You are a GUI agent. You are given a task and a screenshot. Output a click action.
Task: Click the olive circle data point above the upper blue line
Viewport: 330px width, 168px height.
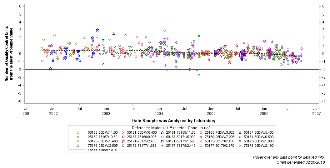point(54,35)
